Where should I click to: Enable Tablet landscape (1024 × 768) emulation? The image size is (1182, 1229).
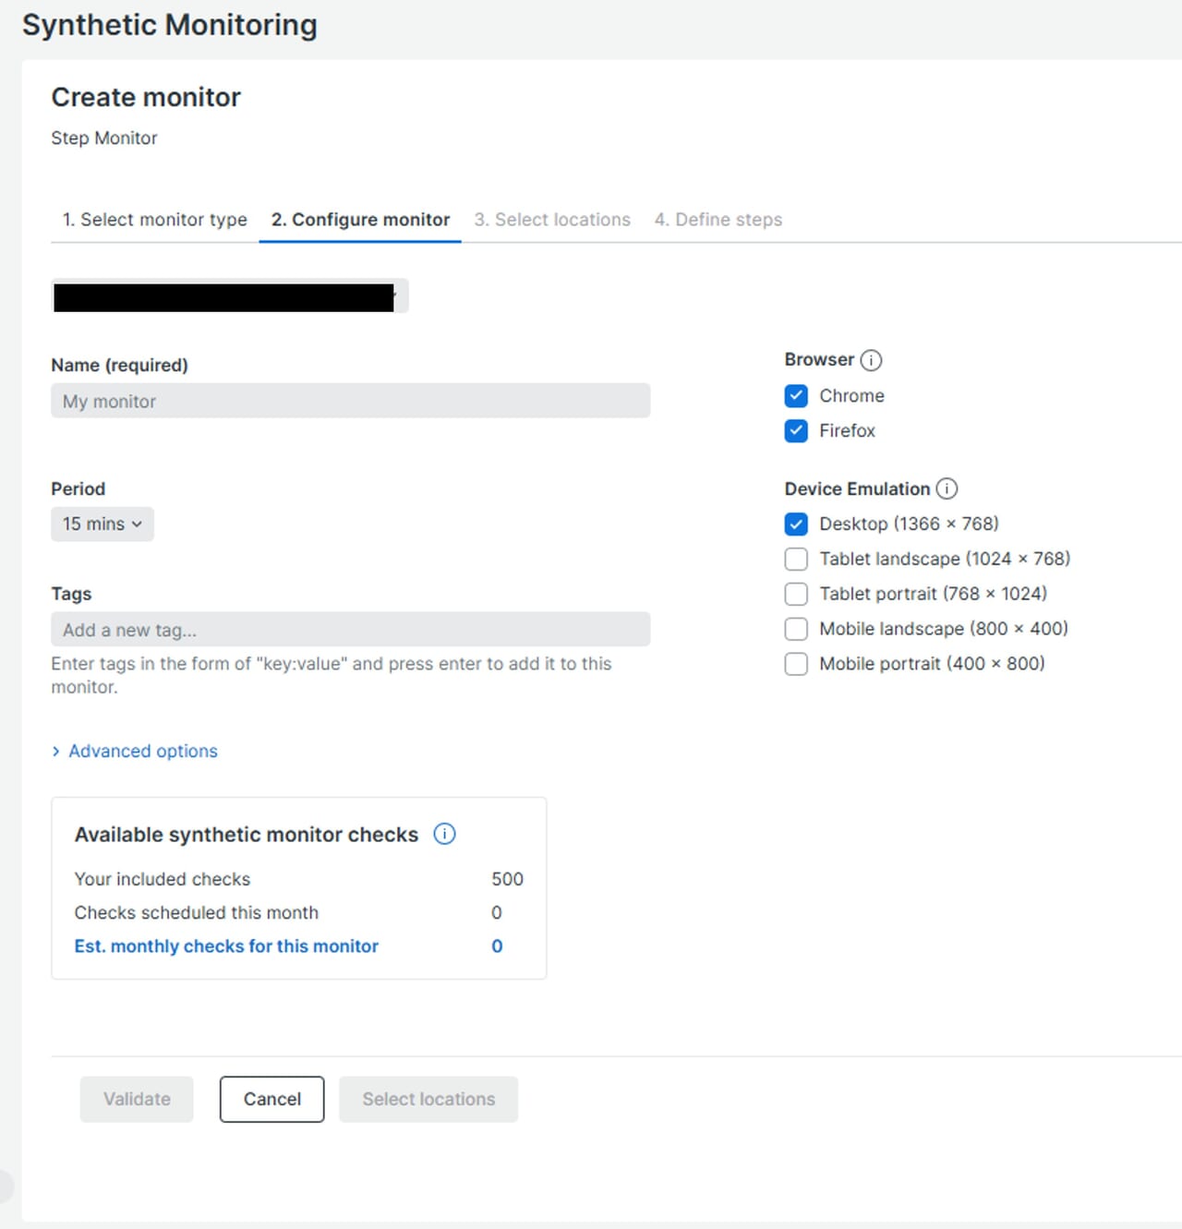click(796, 560)
